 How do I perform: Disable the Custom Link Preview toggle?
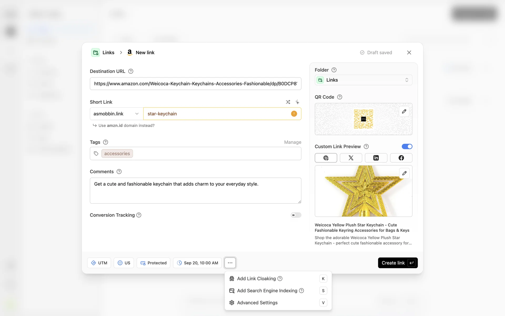tap(407, 146)
